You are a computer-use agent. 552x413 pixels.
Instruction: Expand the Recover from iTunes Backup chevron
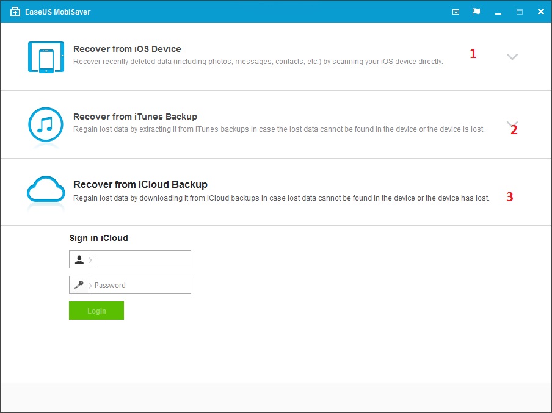[x=512, y=123]
